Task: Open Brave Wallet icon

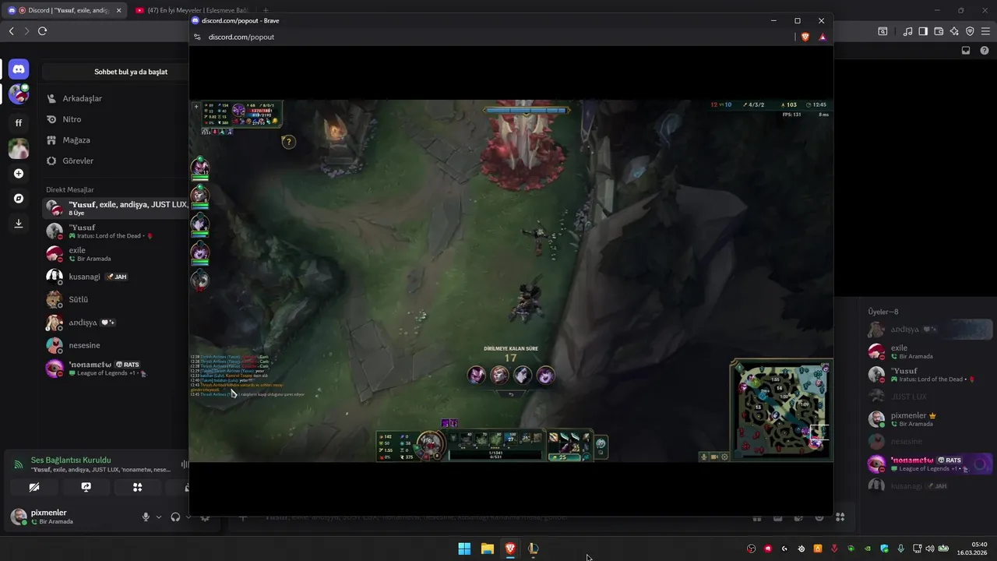Action: pos(939,31)
